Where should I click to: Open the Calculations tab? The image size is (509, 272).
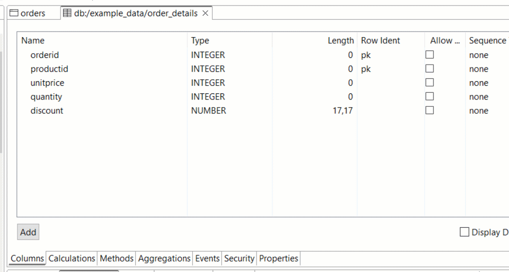click(x=72, y=258)
